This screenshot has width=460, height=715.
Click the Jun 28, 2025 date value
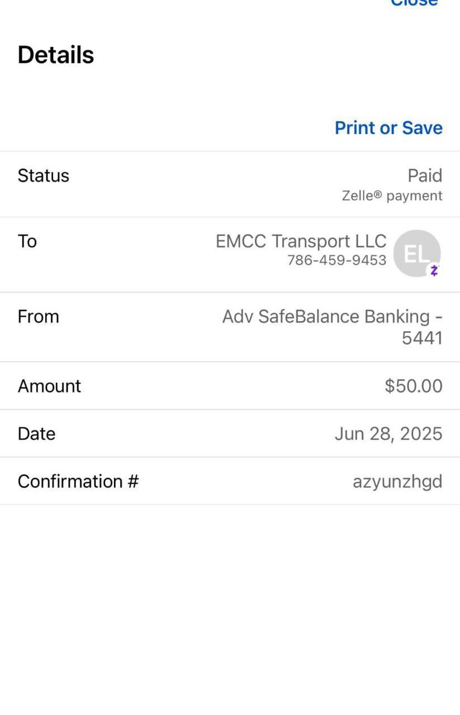point(388,434)
